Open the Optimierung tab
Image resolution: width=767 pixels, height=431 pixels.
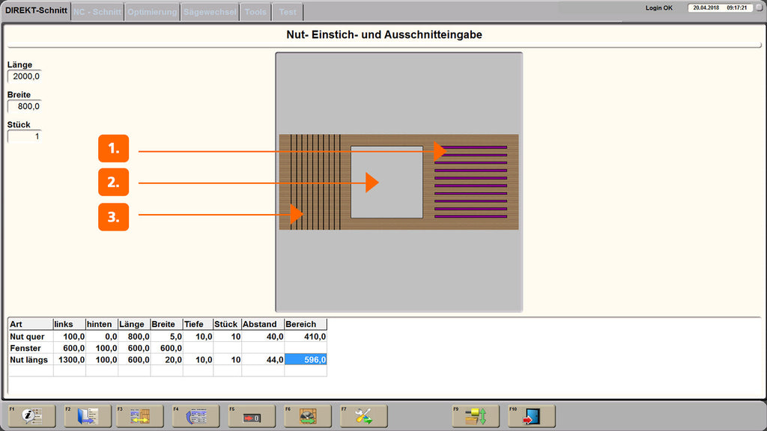[152, 12]
